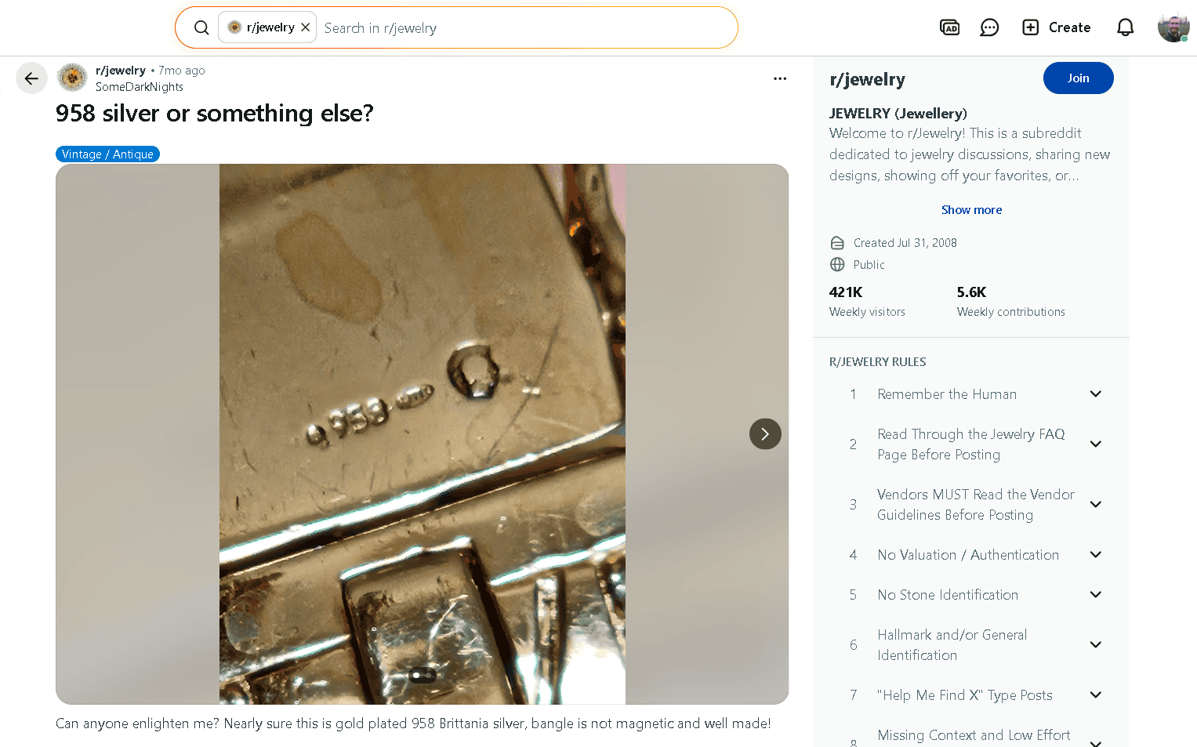Open the notifications bell
This screenshot has height=747, width=1197.
click(x=1125, y=27)
